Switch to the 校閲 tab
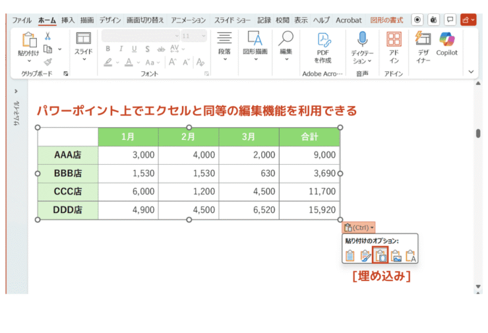 tap(283, 20)
